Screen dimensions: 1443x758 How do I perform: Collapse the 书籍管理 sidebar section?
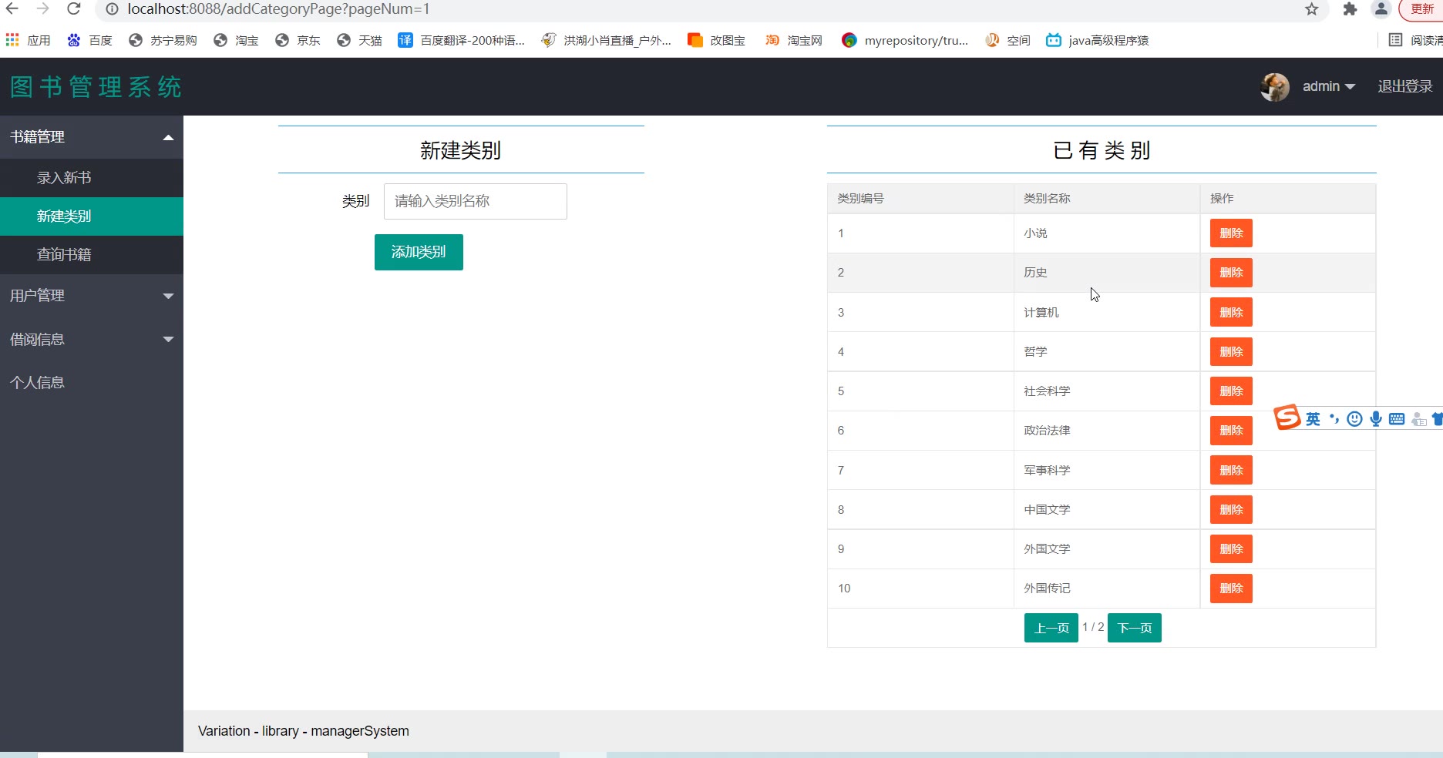click(92, 137)
